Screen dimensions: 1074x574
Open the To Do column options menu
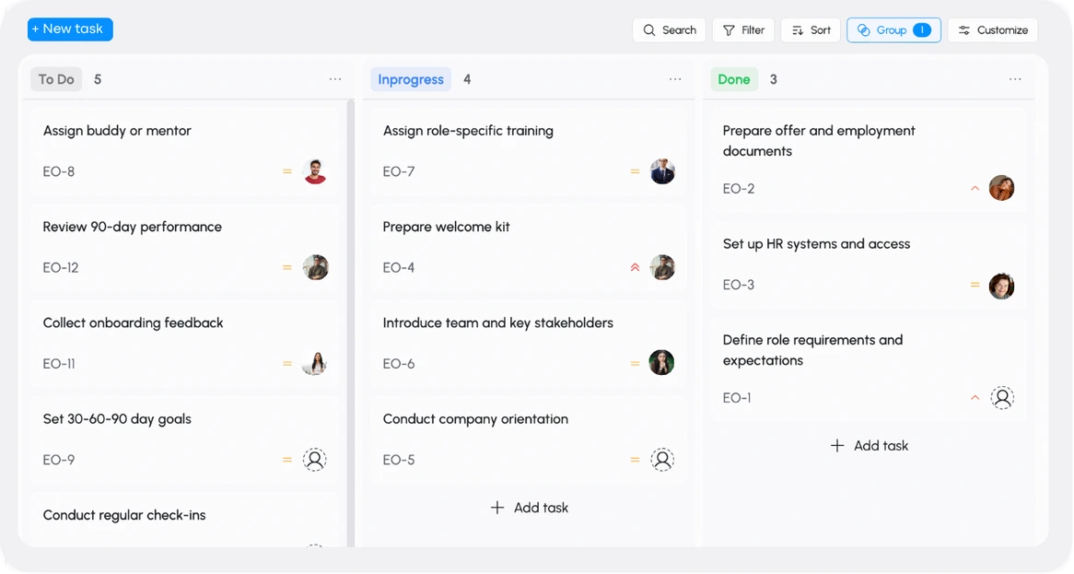coord(335,80)
